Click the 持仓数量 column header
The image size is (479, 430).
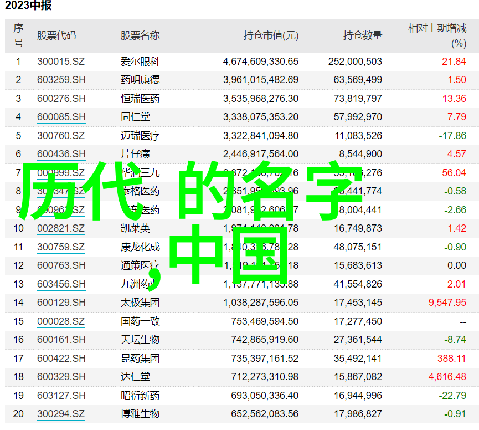tap(363, 35)
